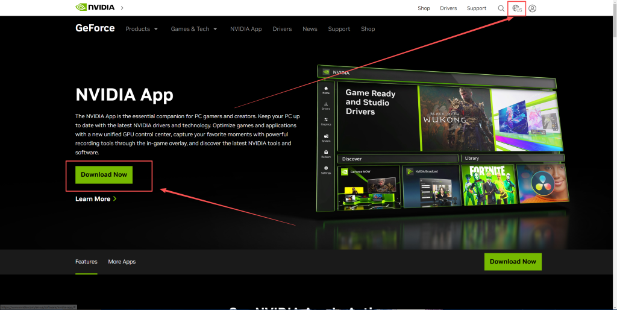Image resolution: width=617 pixels, height=310 pixels.
Task: Open the search magnifier icon
Action: point(501,8)
